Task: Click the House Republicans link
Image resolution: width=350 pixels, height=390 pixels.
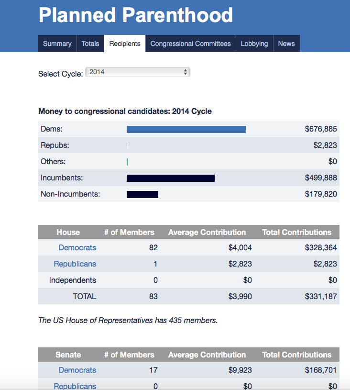Action: point(75,264)
